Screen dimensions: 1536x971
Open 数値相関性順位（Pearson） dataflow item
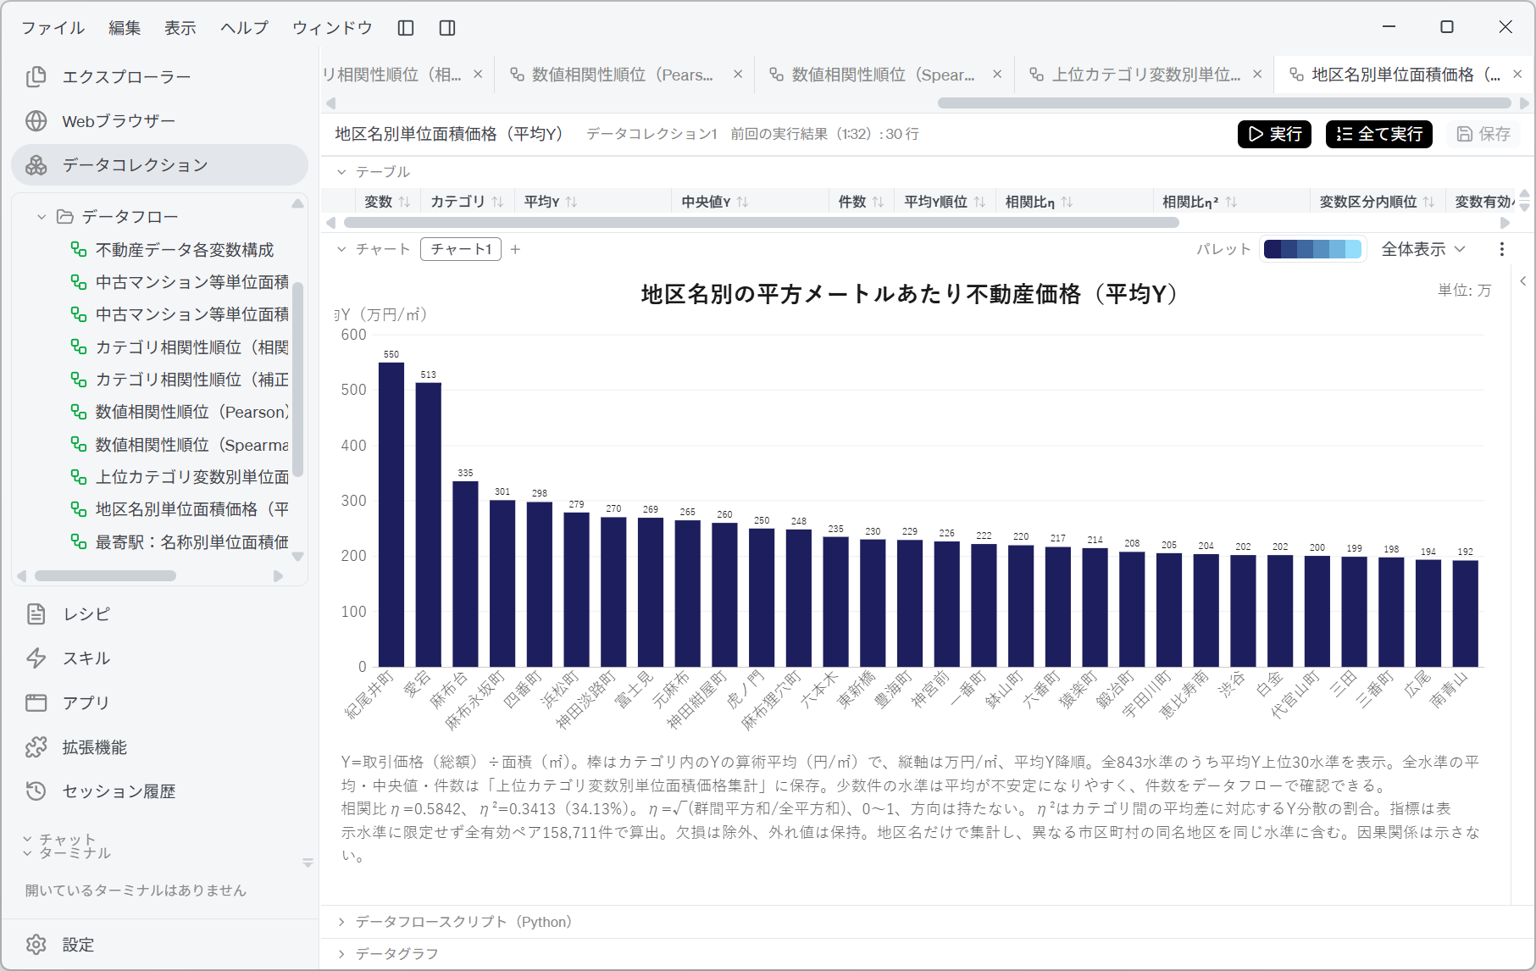[180, 412]
